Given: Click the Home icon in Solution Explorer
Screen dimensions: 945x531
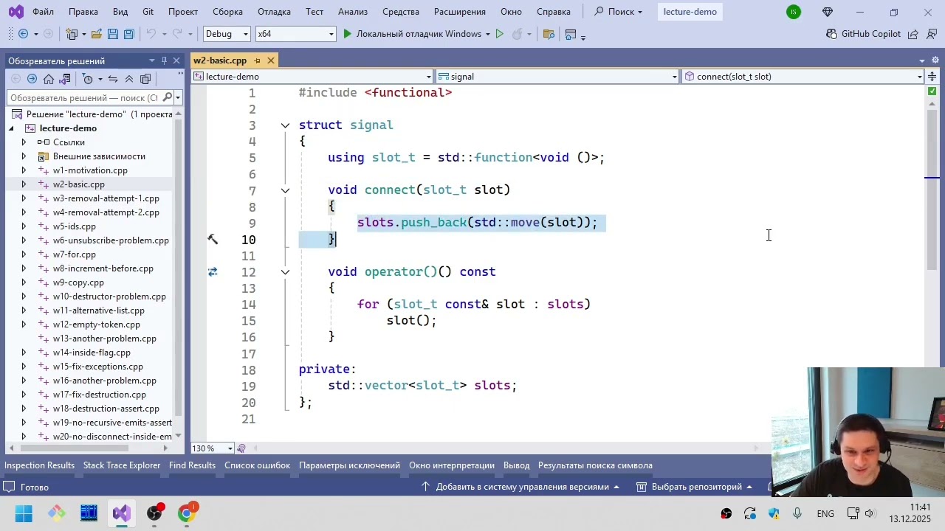Looking at the screenshot, I should [49, 79].
